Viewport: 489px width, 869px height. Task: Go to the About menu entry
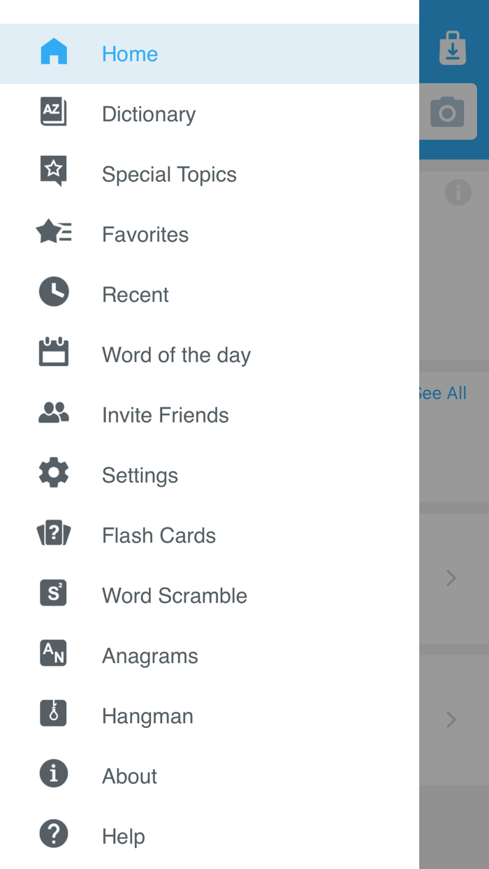[x=129, y=776]
